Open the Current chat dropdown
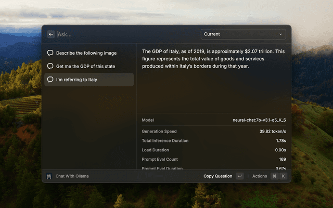The height and width of the screenshot is (208, 333). coord(244,34)
